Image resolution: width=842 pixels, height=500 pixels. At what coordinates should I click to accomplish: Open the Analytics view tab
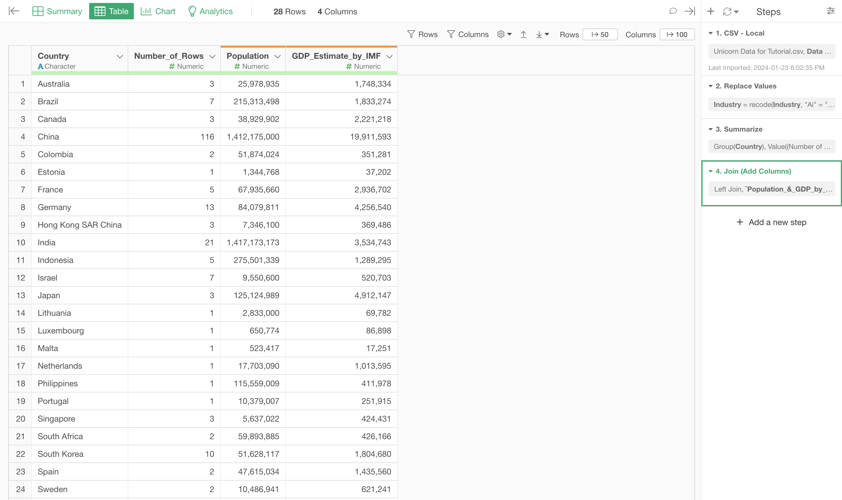point(210,11)
